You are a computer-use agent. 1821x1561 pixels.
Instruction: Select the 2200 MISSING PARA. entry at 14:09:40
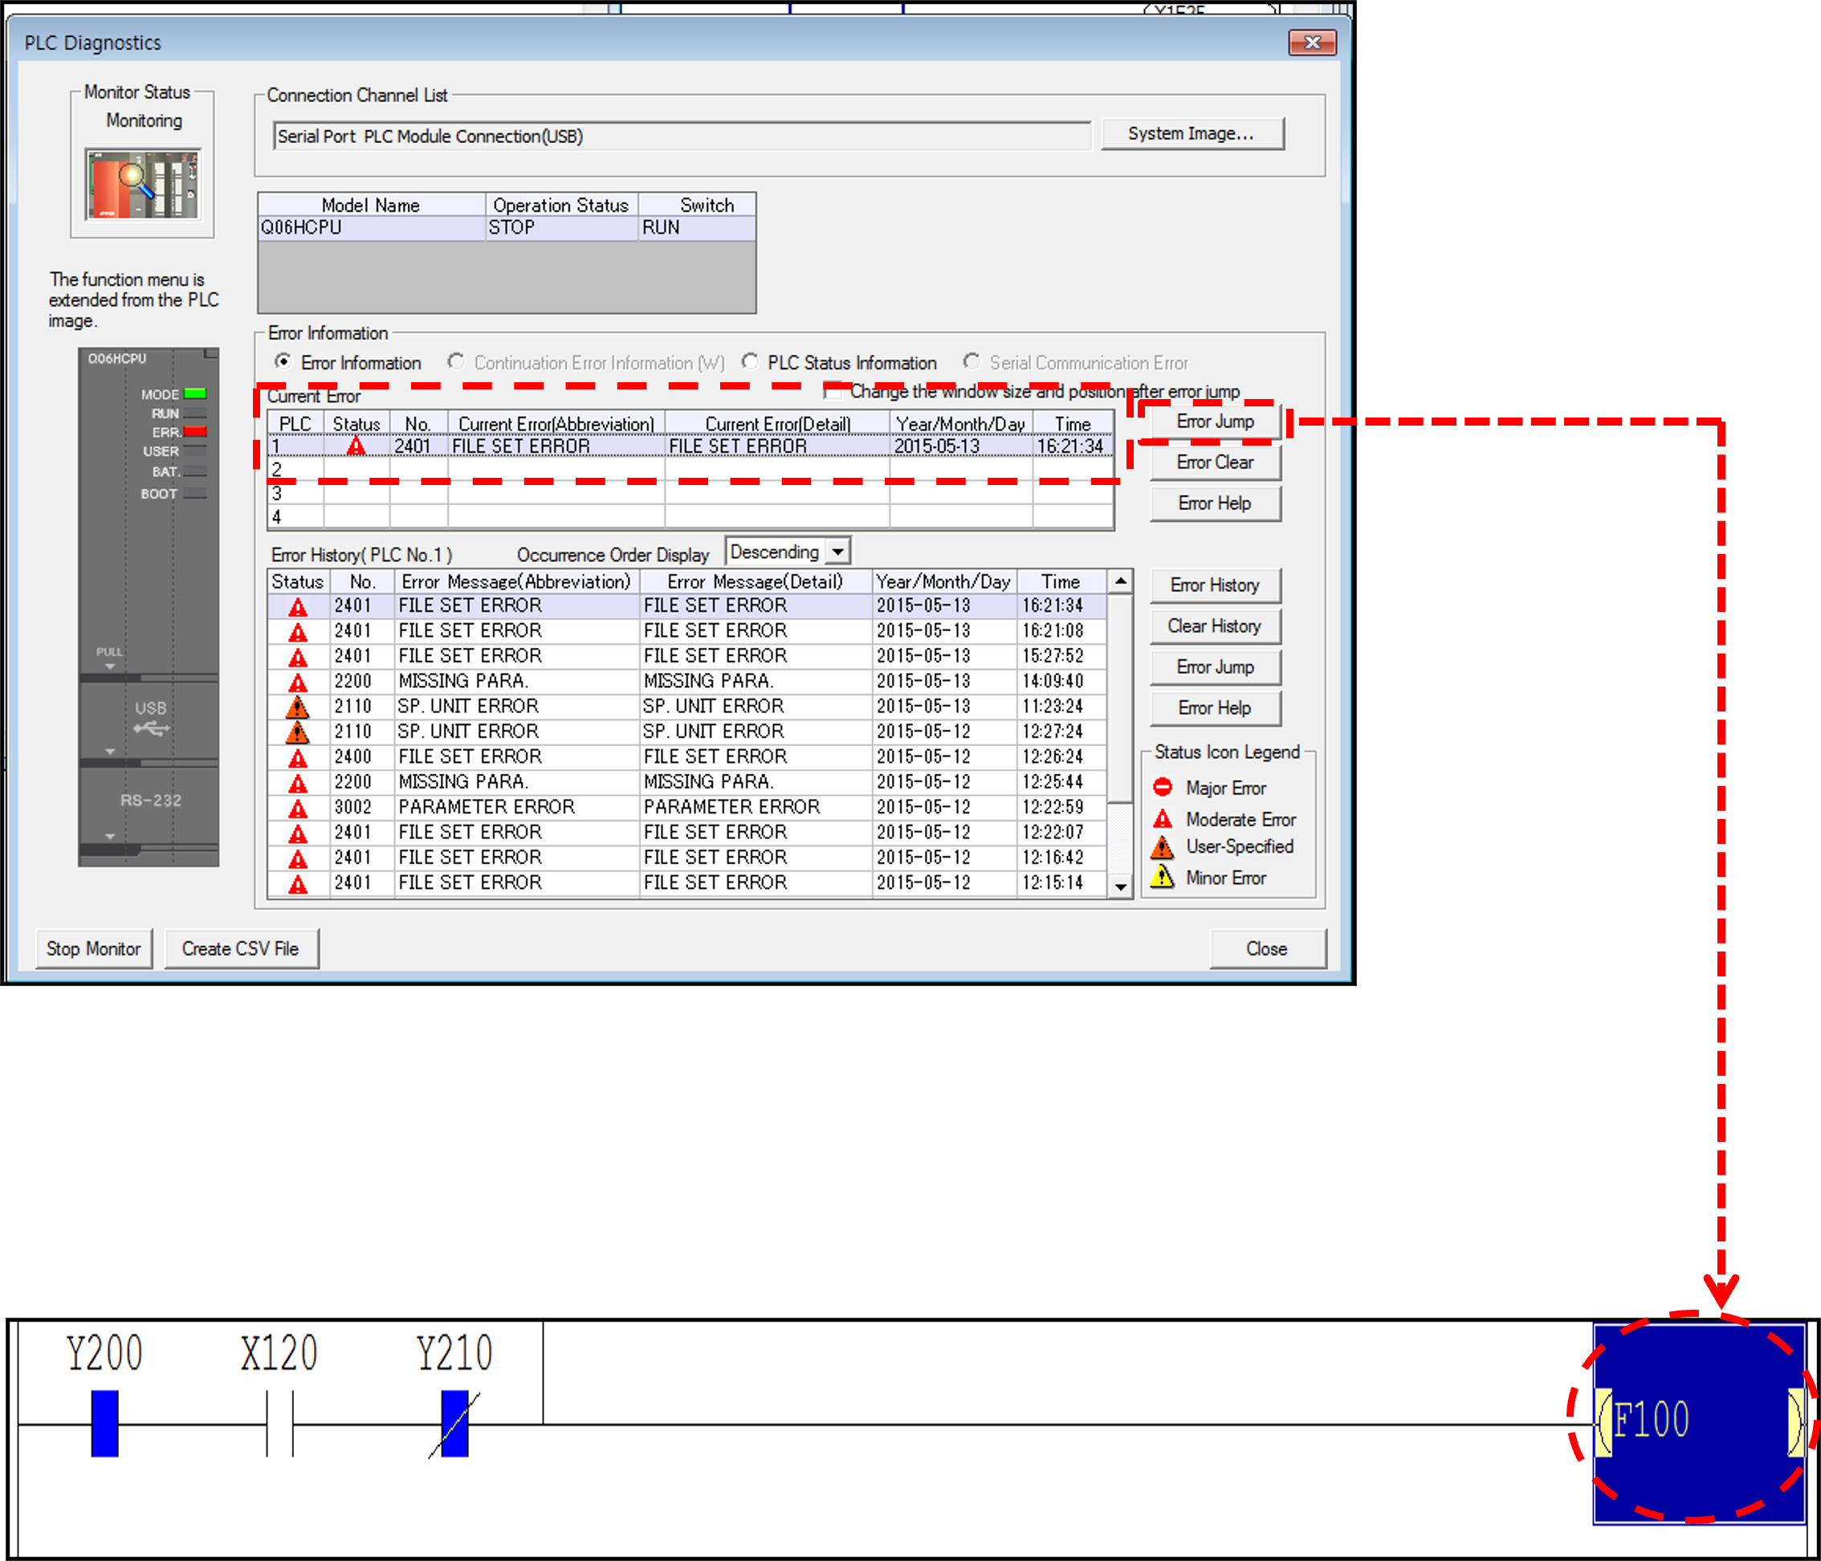click(686, 681)
